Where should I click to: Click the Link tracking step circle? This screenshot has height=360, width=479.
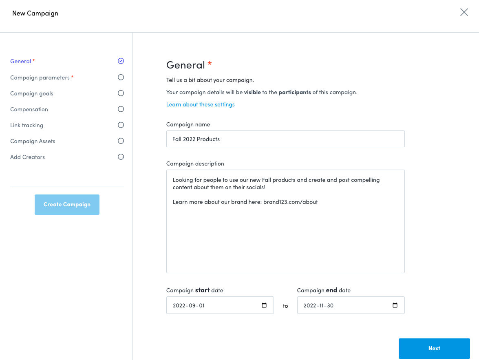tap(121, 125)
